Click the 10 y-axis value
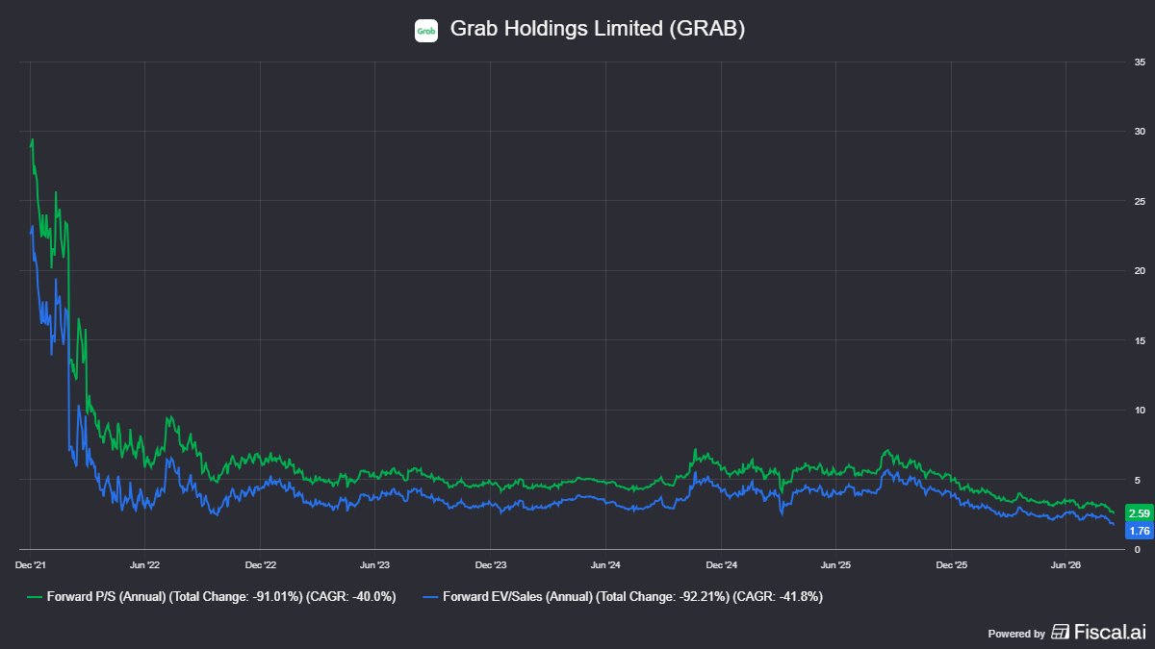1155x649 pixels. click(x=1140, y=411)
